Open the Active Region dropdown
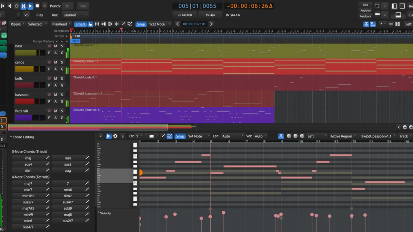 click(343, 136)
